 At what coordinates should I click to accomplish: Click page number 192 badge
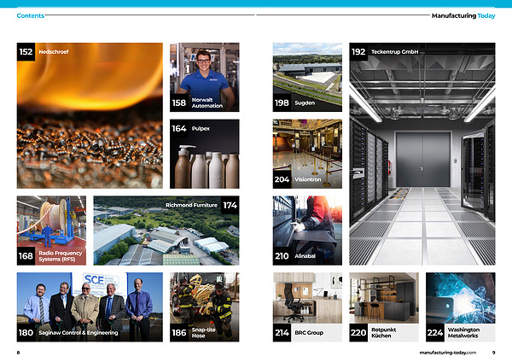[358, 52]
